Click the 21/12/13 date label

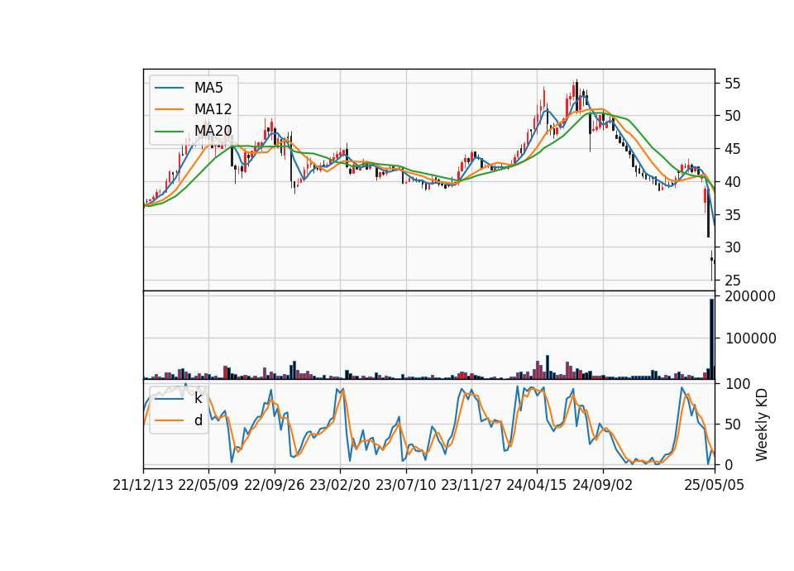pos(143,485)
